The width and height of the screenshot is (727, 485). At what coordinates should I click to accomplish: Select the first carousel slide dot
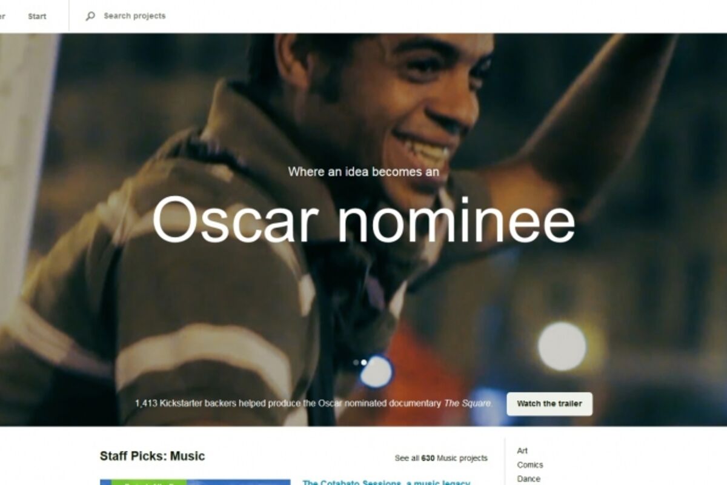click(x=356, y=363)
